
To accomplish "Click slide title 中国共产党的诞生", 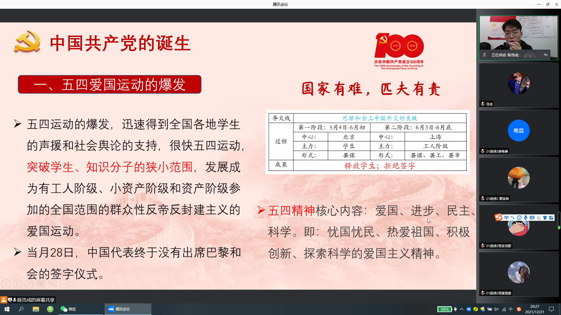I will pos(120,43).
